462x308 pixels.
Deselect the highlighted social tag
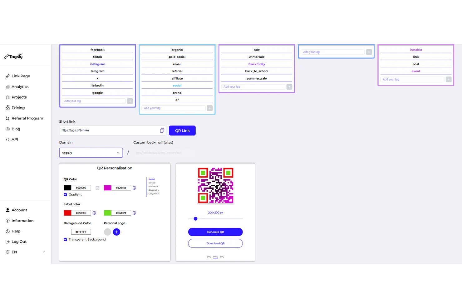177,86
